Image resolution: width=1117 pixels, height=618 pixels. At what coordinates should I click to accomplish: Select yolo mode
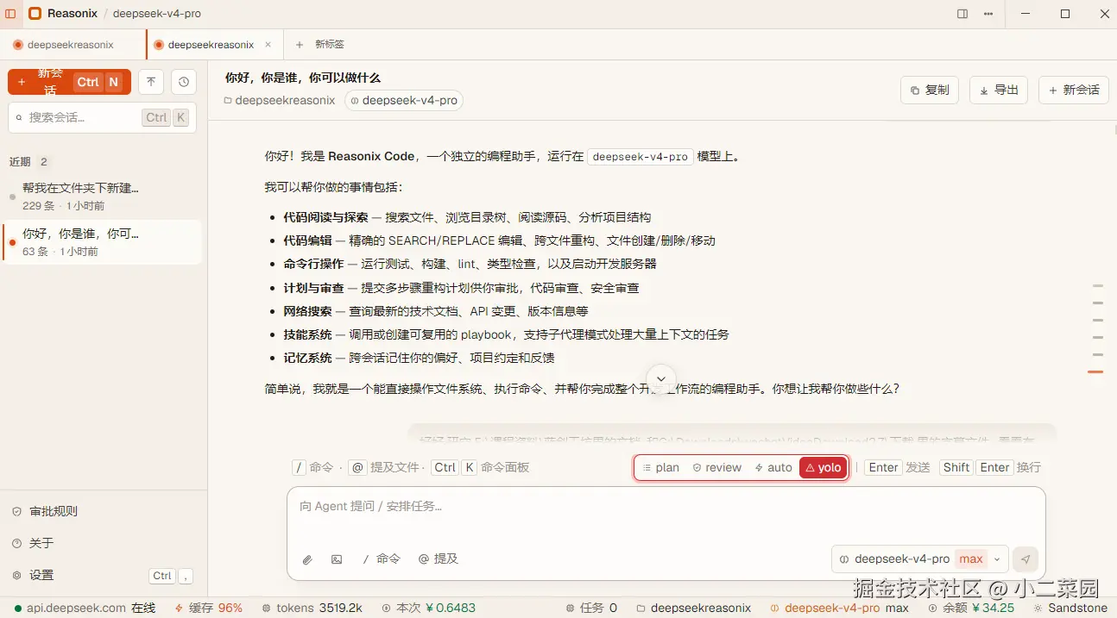pyautogui.click(x=823, y=467)
